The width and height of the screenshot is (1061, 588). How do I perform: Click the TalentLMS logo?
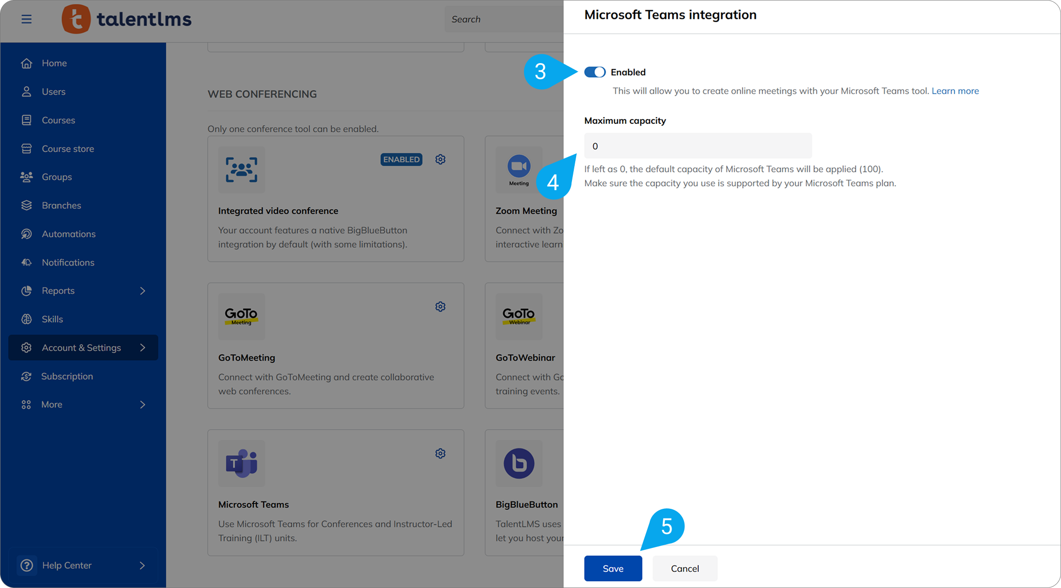click(x=127, y=19)
